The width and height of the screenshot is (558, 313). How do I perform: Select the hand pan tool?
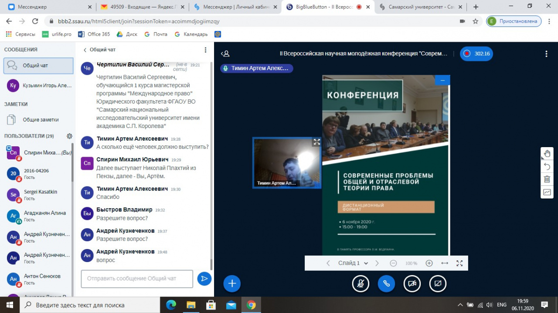click(x=547, y=154)
